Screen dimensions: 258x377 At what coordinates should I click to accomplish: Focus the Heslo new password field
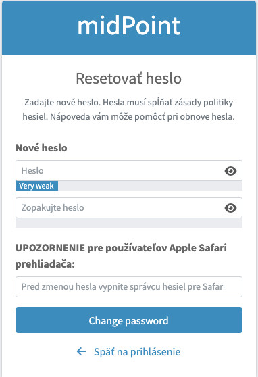click(129, 171)
